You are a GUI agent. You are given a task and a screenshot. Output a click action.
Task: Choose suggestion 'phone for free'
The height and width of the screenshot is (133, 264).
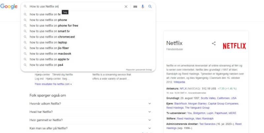pyautogui.click(x=54, y=26)
